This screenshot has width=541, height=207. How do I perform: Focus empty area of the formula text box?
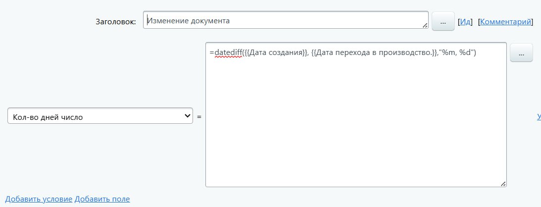click(355, 124)
